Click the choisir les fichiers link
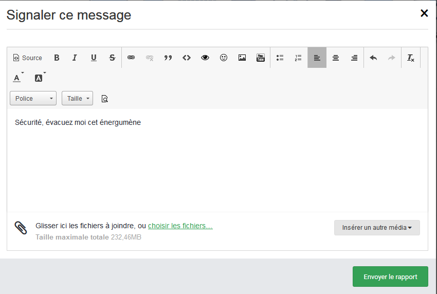The width and height of the screenshot is (437, 294). tap(180, 226)
